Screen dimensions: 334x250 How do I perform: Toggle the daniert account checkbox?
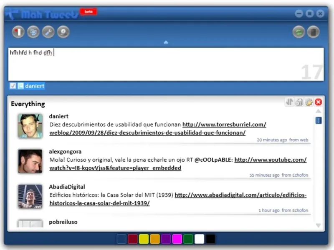(13, 86)
